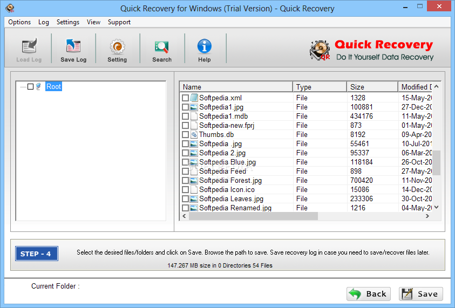Tick the Thumbs.db checkbox

[x=186, y=135]
